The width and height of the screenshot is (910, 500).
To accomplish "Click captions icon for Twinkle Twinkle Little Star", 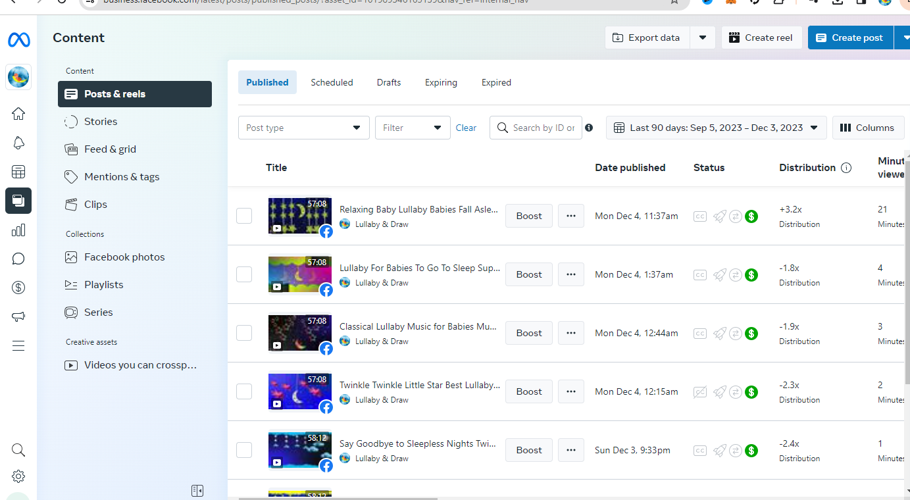I will [700, 391].
